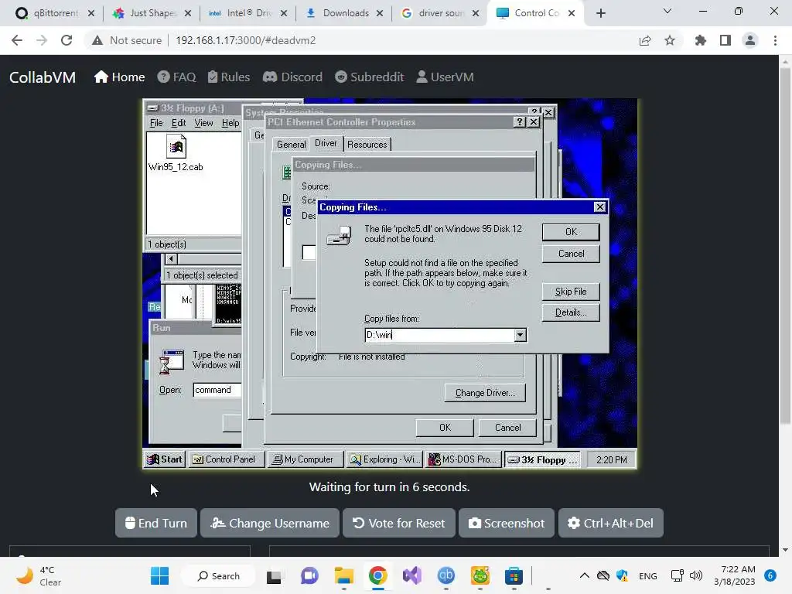Click the Screenshot button
This screenshot has width=792, height=594.
pyautogui.click(x=507, y=524)
